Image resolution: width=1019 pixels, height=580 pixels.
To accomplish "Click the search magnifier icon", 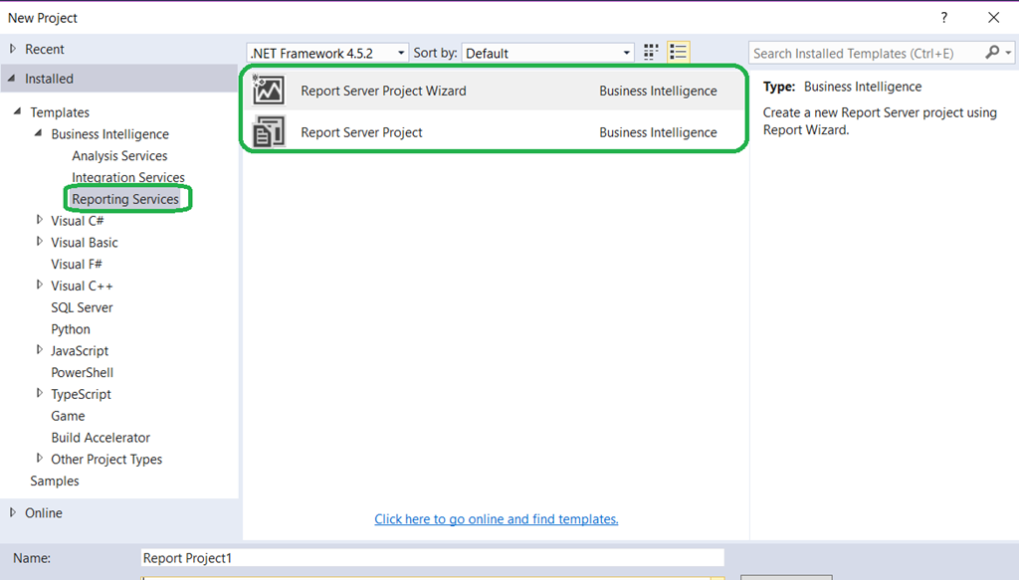I will pyautogui.click(x=992, y=53).
